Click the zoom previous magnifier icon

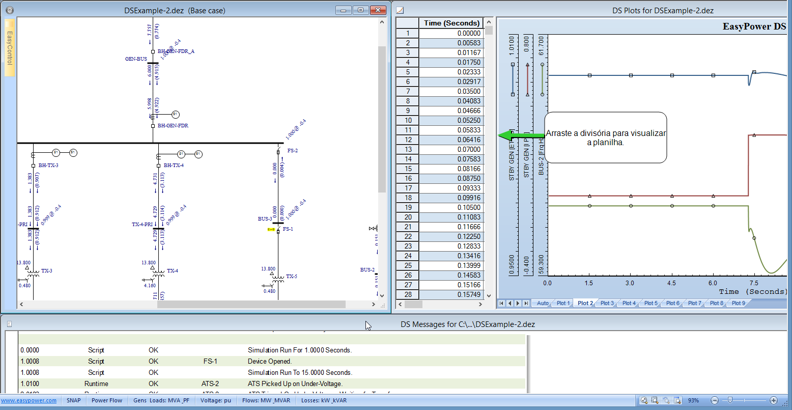[666, 400]
